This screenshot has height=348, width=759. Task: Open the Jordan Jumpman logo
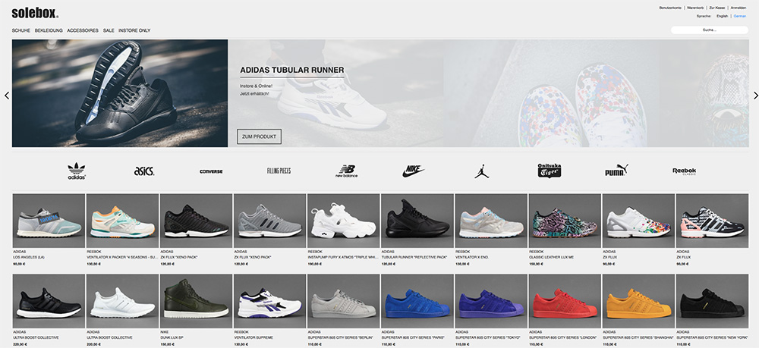coord(482,171)
